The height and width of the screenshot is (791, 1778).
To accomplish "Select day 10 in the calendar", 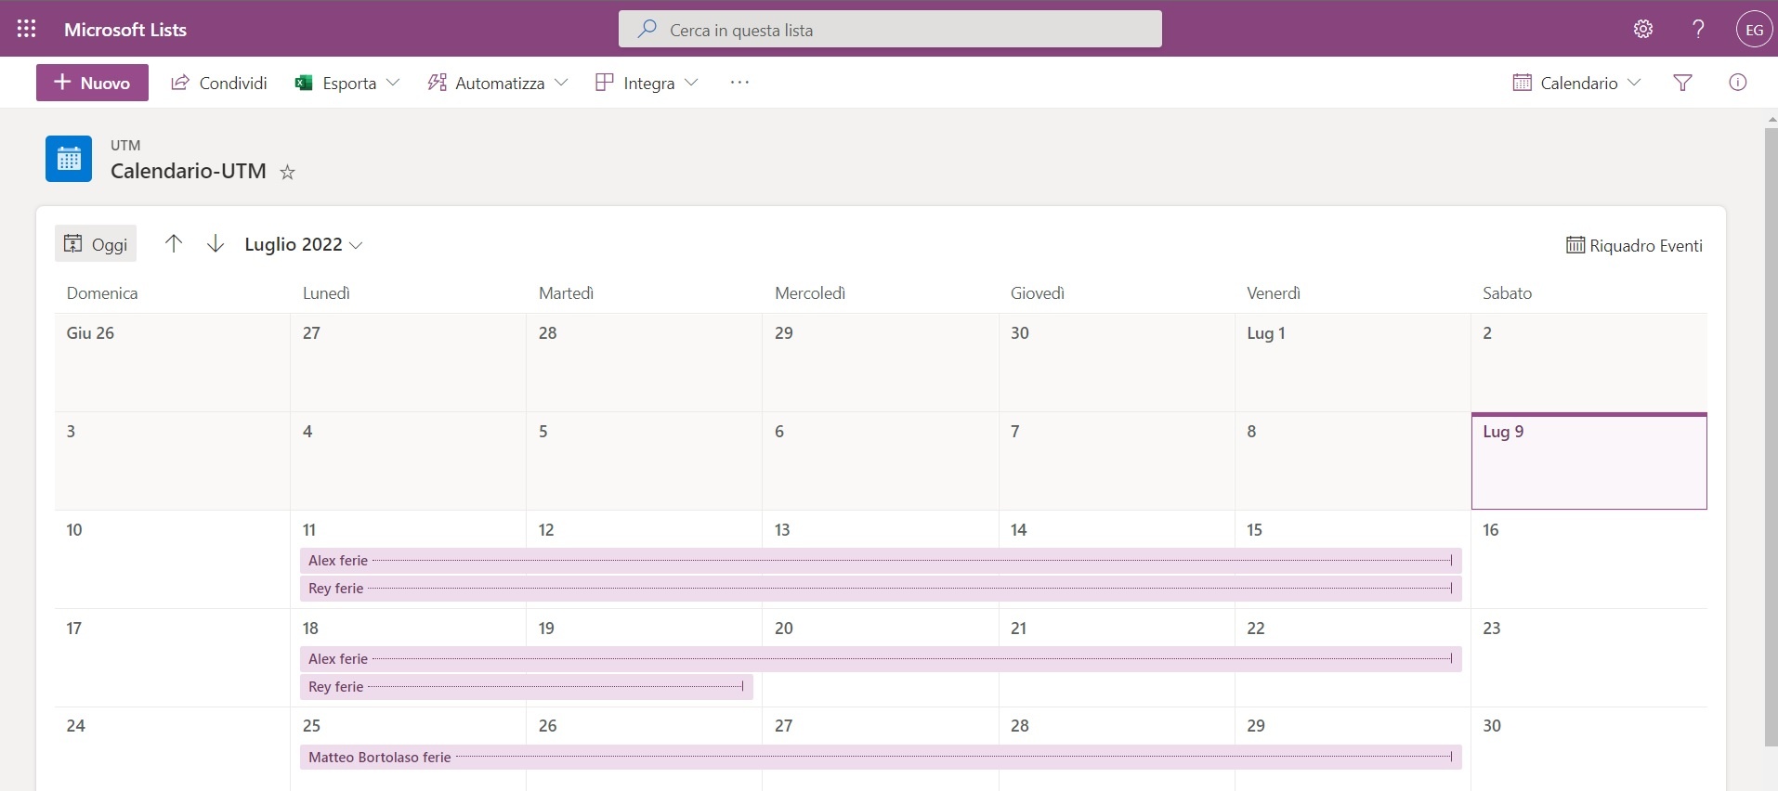I will point(173,560).
